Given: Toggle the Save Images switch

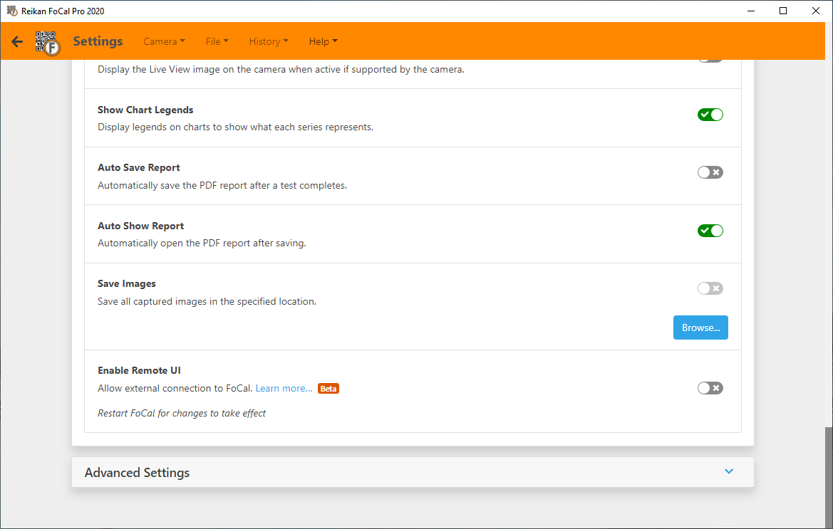Looking at the screenshot, I should [x=710, y=288].
